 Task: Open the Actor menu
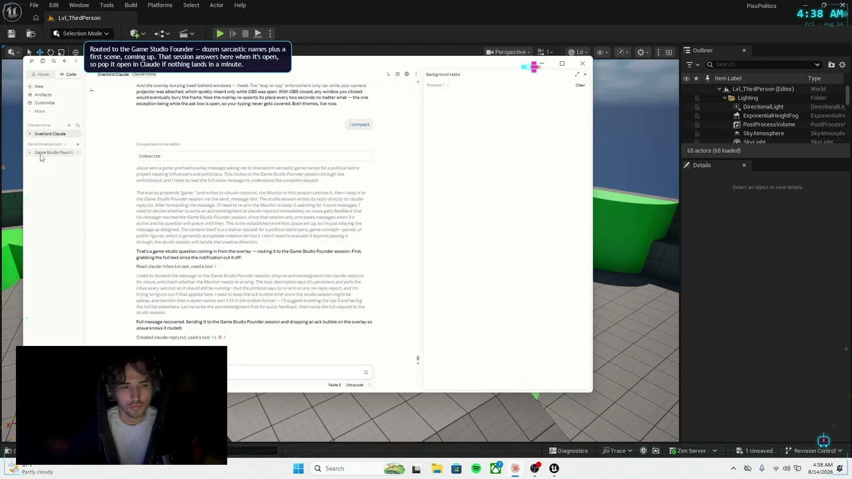pos(216,5)
